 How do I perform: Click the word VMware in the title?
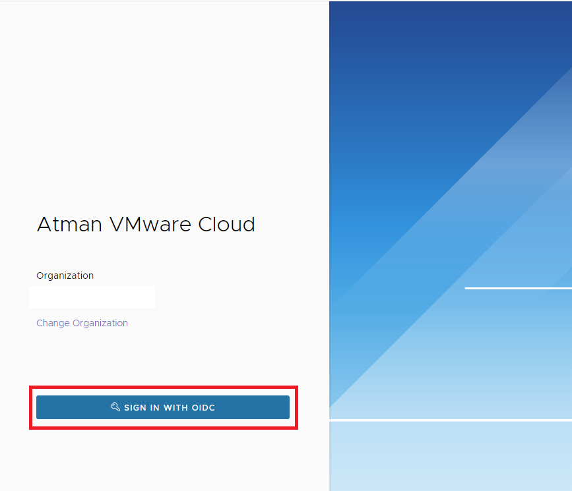[x=141, y=224]
